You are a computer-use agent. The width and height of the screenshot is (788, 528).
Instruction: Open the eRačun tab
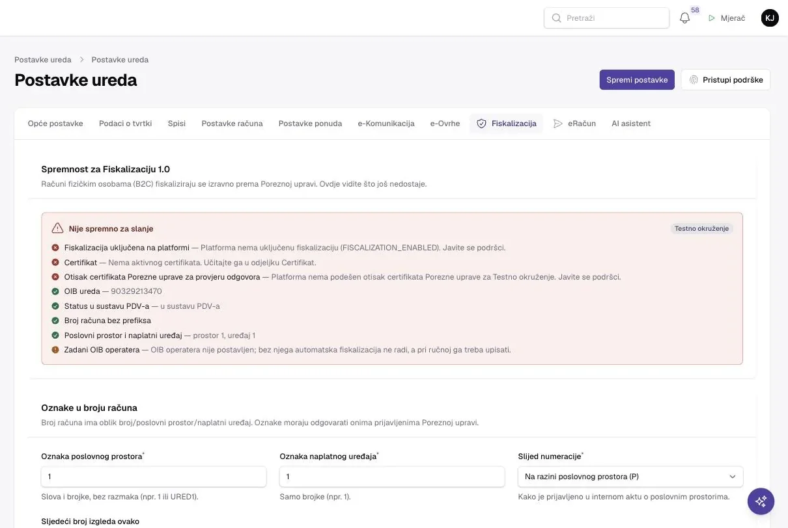pos(574,124)
